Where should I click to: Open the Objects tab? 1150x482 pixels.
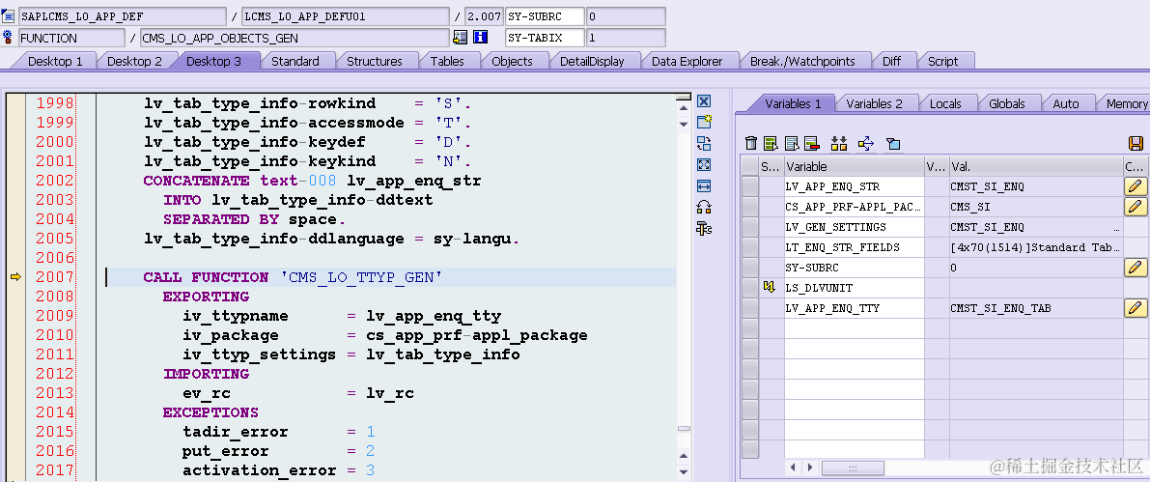512,62
